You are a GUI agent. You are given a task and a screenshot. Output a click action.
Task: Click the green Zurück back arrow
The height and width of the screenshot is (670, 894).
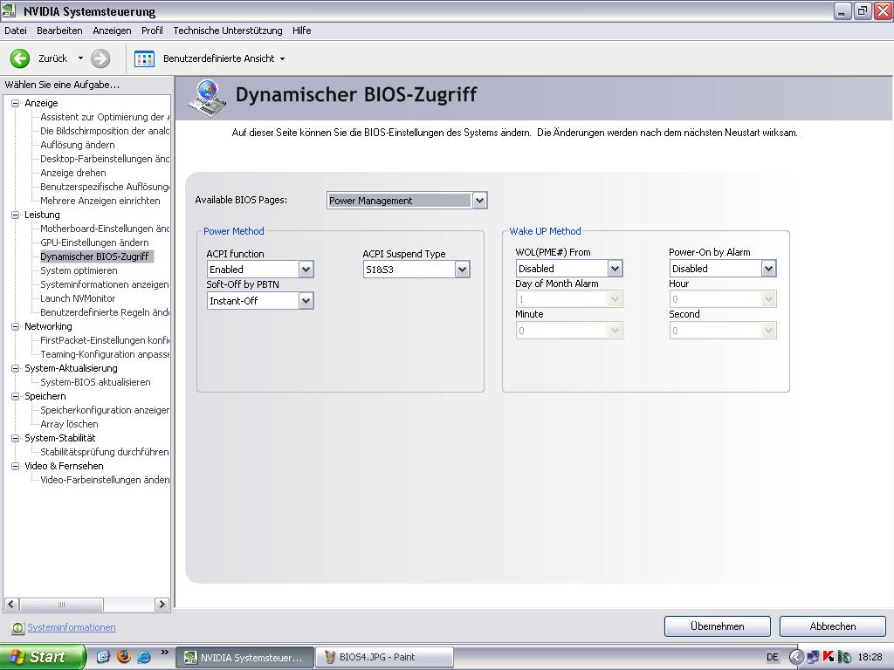(20, 58)
